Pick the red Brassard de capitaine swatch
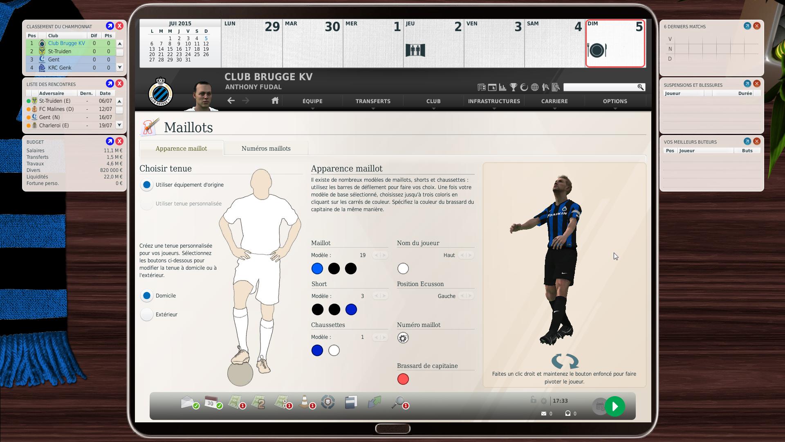Screen dimensions: 785x442 point(403,379)
